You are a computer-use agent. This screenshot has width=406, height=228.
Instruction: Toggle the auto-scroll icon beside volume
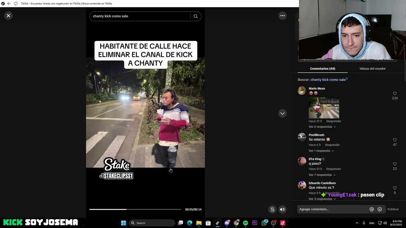click(272, 209)
